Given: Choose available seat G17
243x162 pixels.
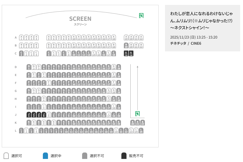Looking at the screenshot, I should pyautogui.click(x=109, y=91).
